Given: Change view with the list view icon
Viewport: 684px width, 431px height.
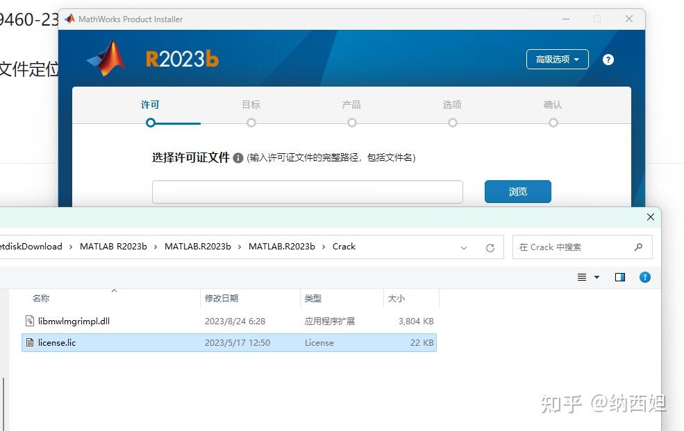Looking at the screenshot, I should tap(582, 277).
